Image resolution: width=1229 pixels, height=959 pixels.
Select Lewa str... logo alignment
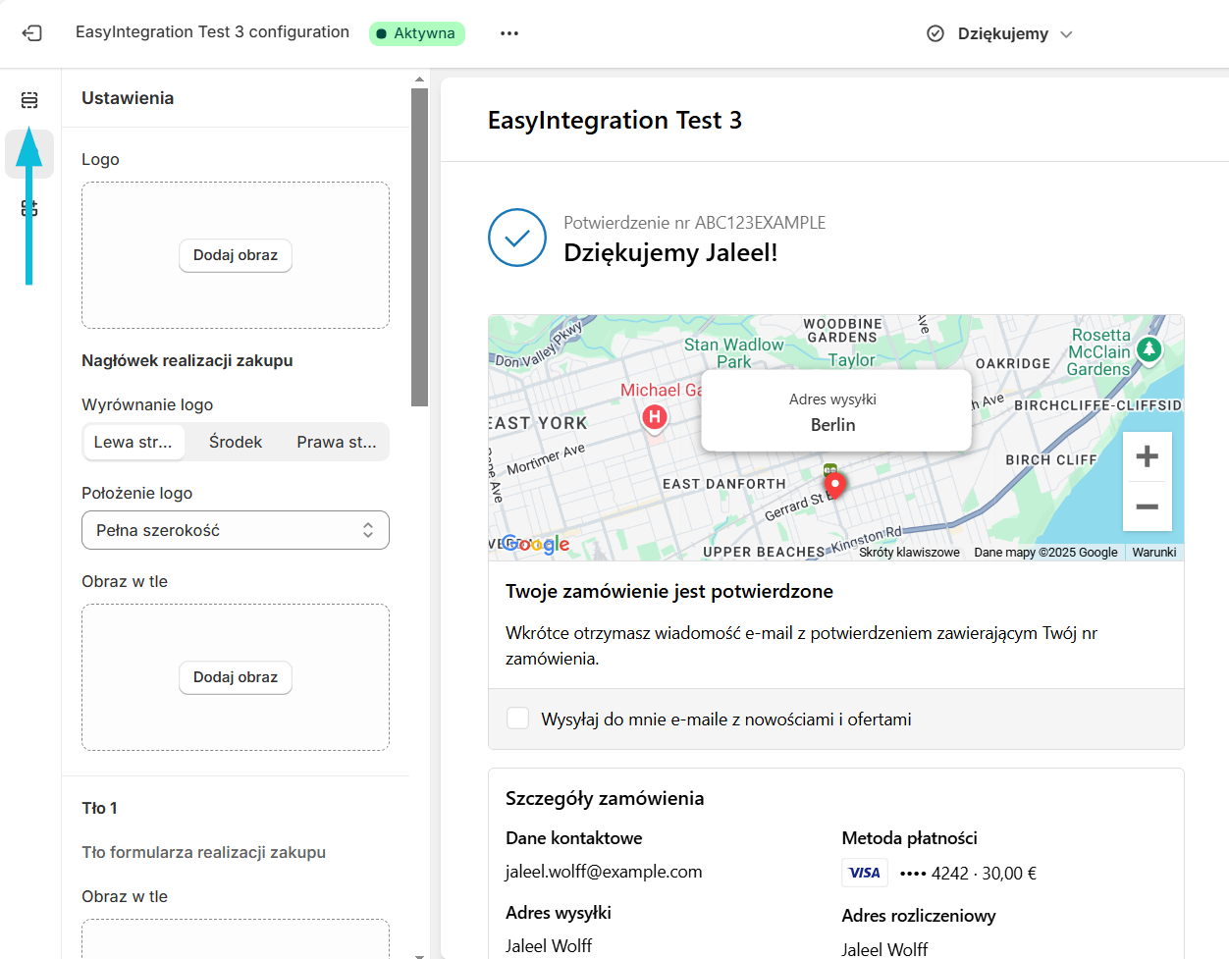click(x=133, y=442)
